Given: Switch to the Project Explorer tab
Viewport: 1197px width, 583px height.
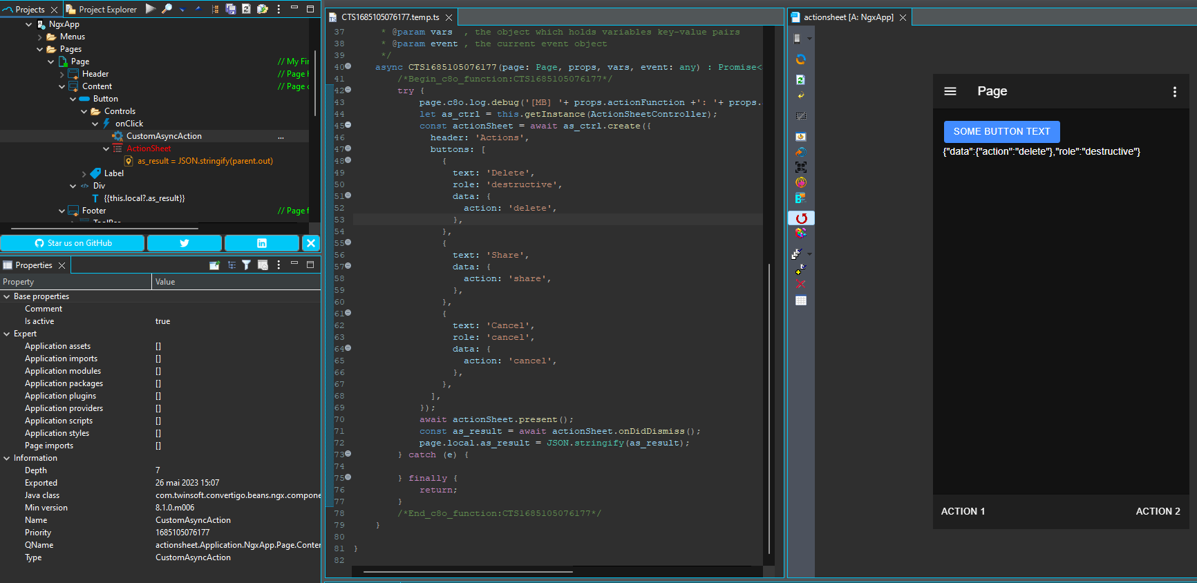Looking at the screenshot, I should 102,10.
